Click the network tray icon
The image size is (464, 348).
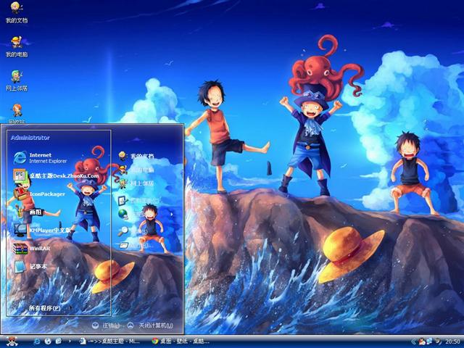(429, 341)
